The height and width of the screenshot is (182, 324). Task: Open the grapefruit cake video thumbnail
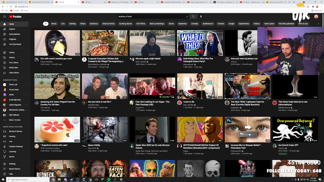point(57,129)
